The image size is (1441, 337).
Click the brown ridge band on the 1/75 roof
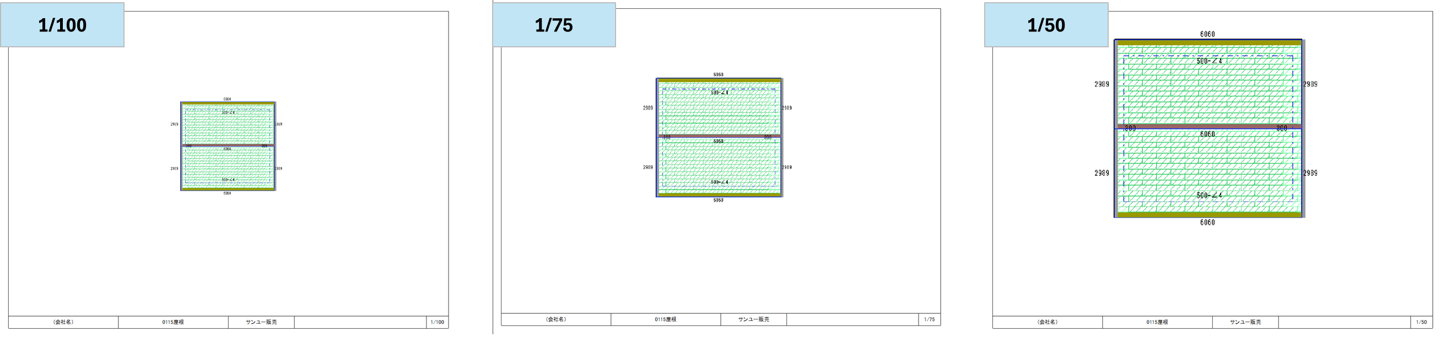[x=719, y=136]
